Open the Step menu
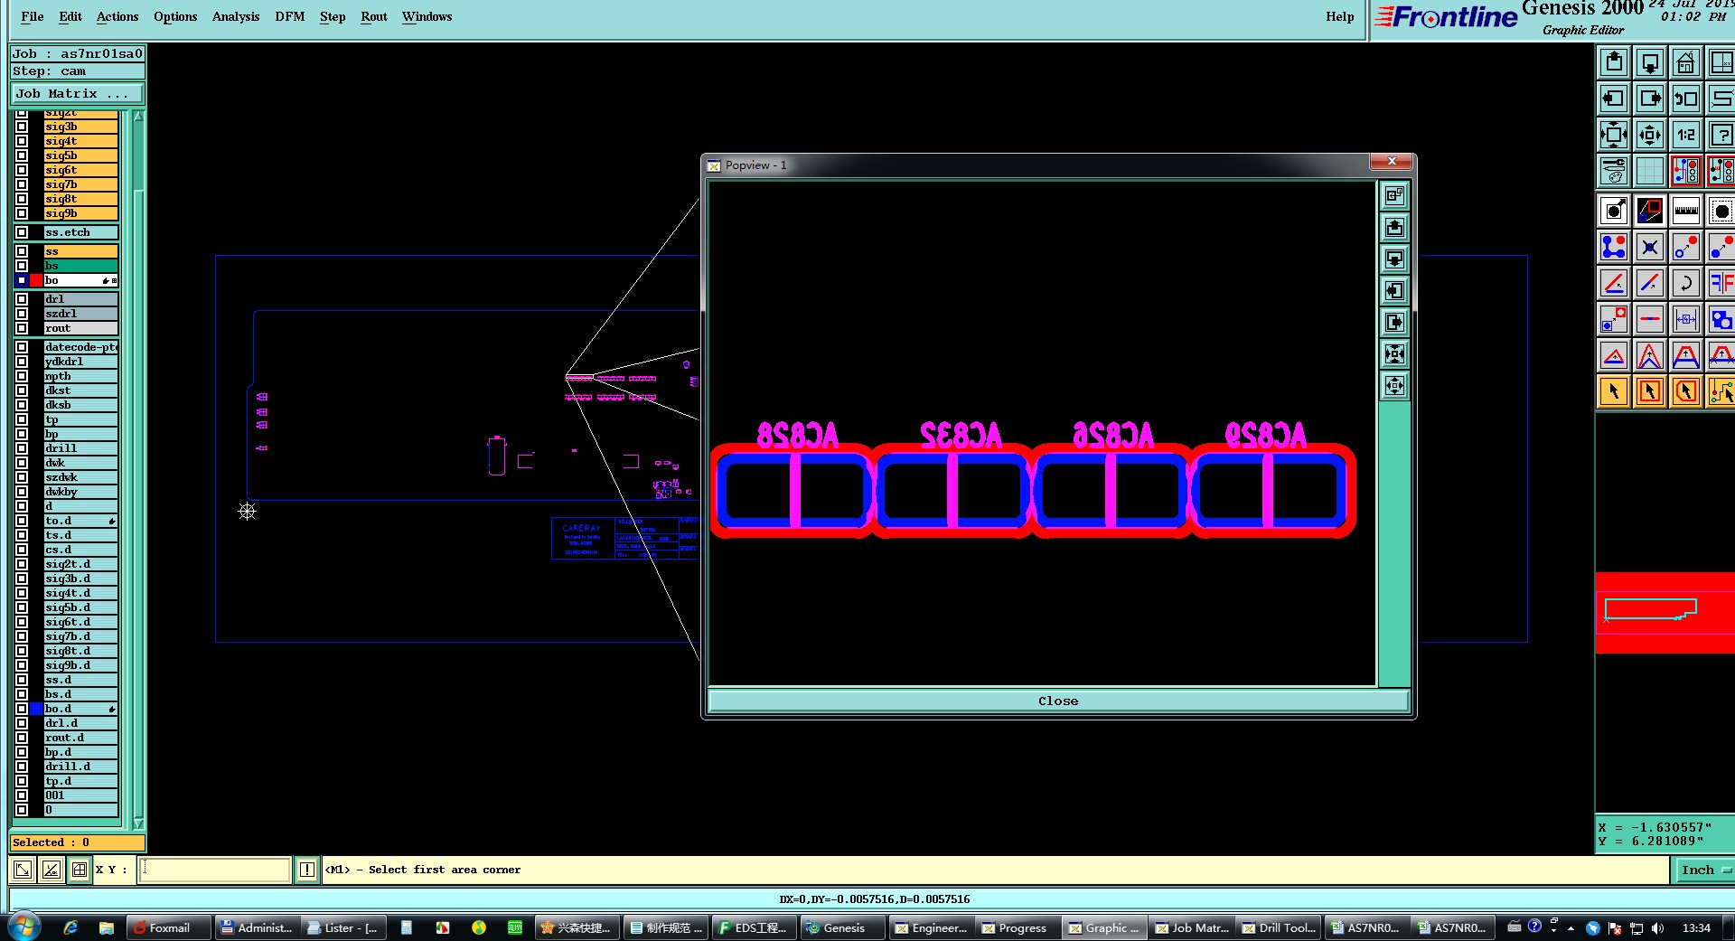The width and height of the screenshot is (1735, 941). [333, 16]
